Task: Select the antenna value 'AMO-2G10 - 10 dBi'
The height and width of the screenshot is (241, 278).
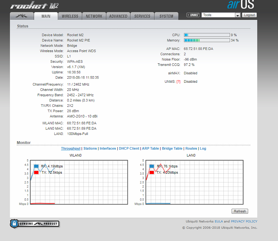Action: click(x=82, y=117)
